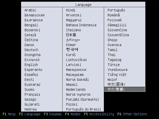The height and width of the screenshot is (119, 159).
Task: Choose Português do Brasil
Action: pyautogui.click(x=83, y=109)
